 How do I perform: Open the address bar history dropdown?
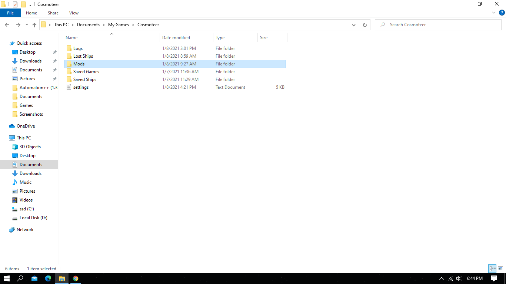coord(353,25)
